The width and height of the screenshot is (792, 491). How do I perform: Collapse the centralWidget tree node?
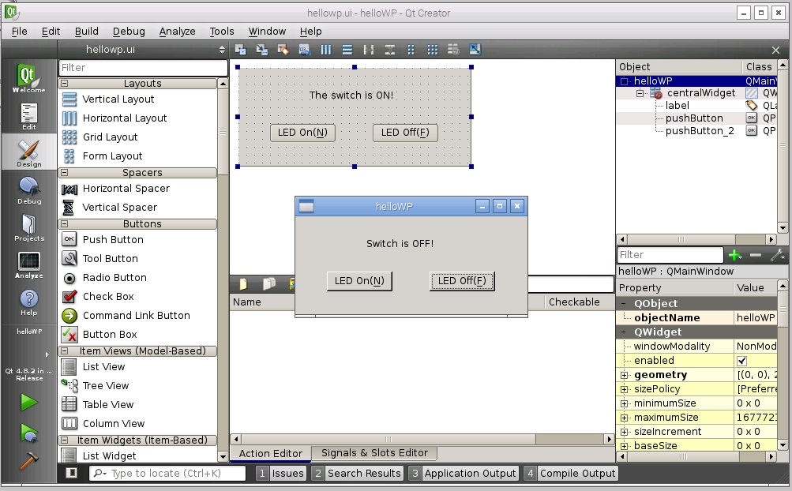(641, 93)
